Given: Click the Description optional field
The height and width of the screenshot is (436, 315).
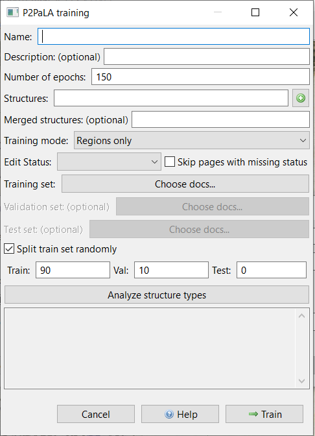Looking at the screenshot, I should click(207, 56).
